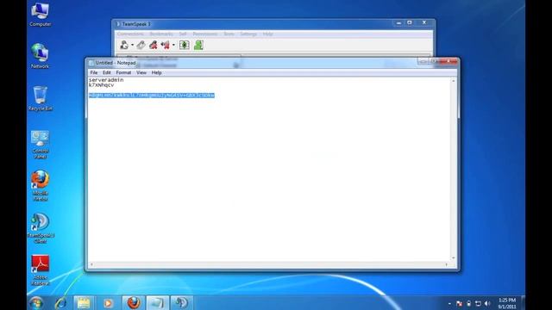
Task: Open Action Center flag in system tray
Action: [x=459, y=303]
